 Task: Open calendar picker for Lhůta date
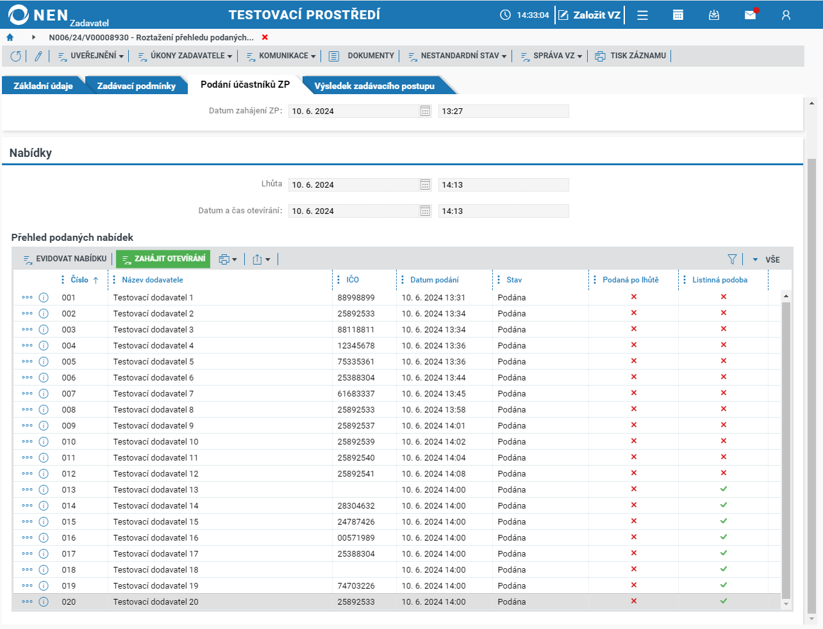pos(425,185)
